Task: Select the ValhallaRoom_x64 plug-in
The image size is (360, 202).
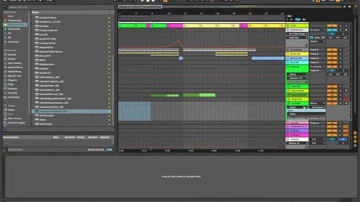Action: pos(49,90)
